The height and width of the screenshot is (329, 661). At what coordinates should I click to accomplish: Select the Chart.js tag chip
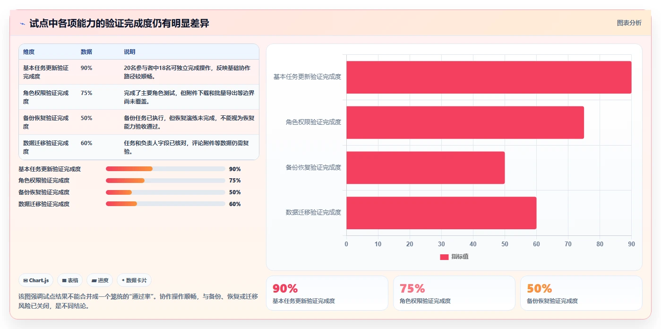[x=36, y=280]
